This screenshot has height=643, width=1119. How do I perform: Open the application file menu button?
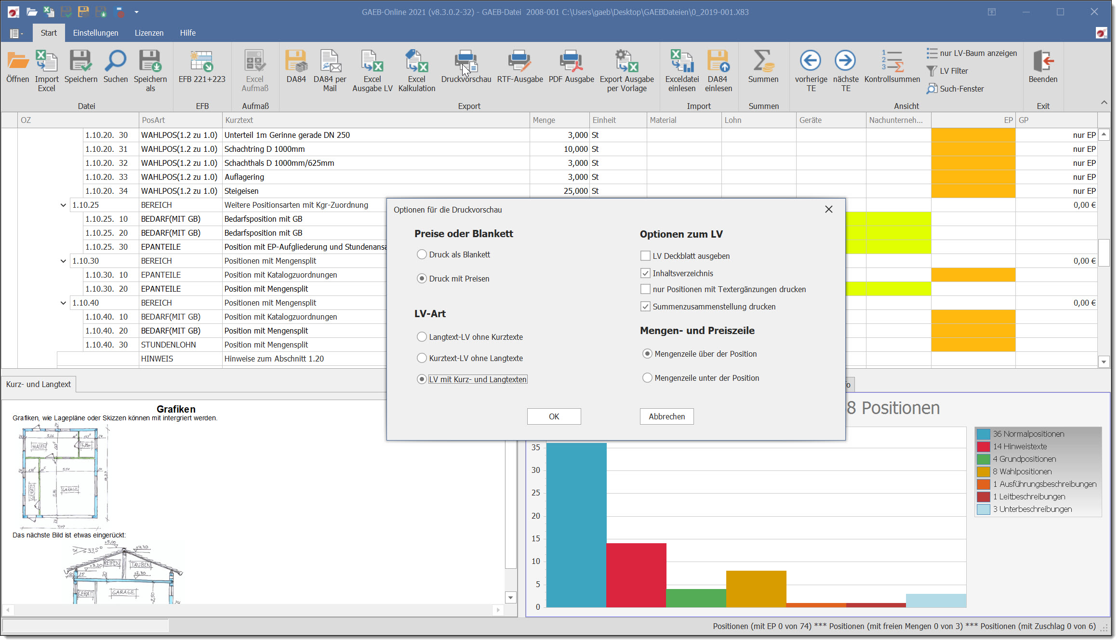click(x=16, y=33)
